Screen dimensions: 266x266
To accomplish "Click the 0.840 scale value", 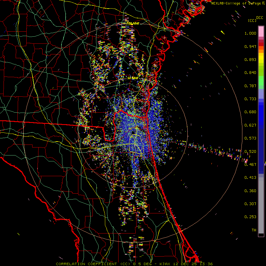I will 250,73.
